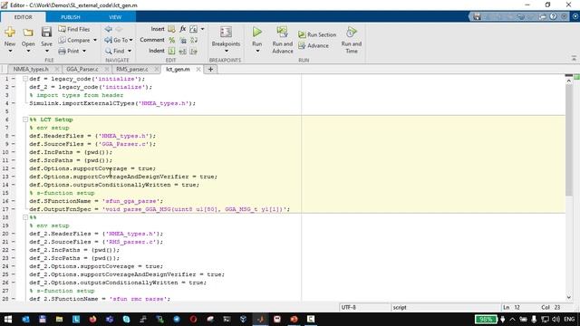Screen dimensions: 580x326
Task: Click the ENG language indicator
Action: click(569, 319)
